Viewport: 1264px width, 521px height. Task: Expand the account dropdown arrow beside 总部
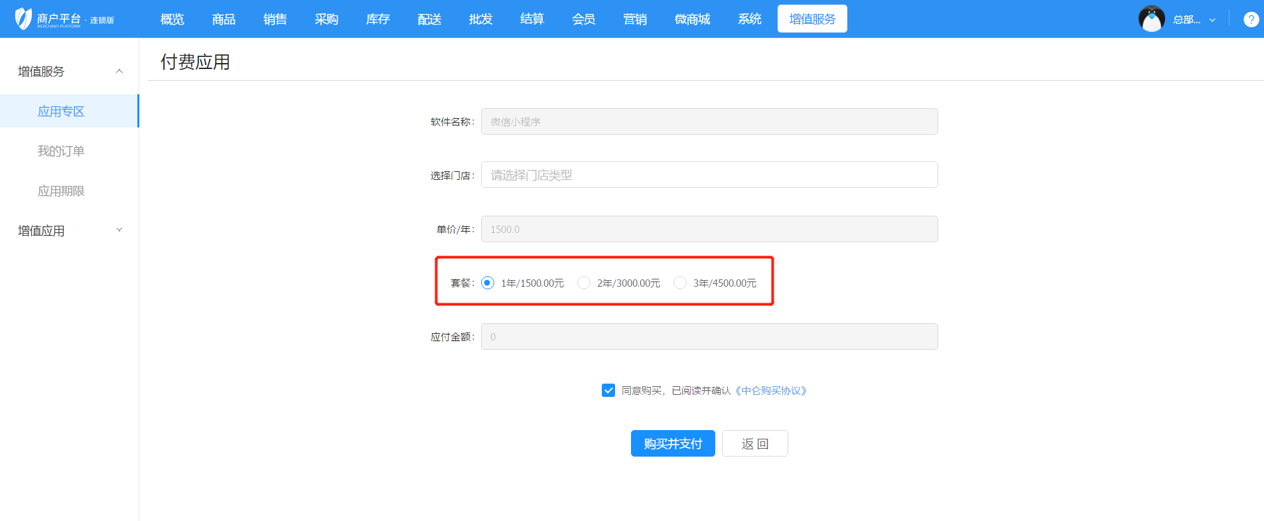(1212, 20)
